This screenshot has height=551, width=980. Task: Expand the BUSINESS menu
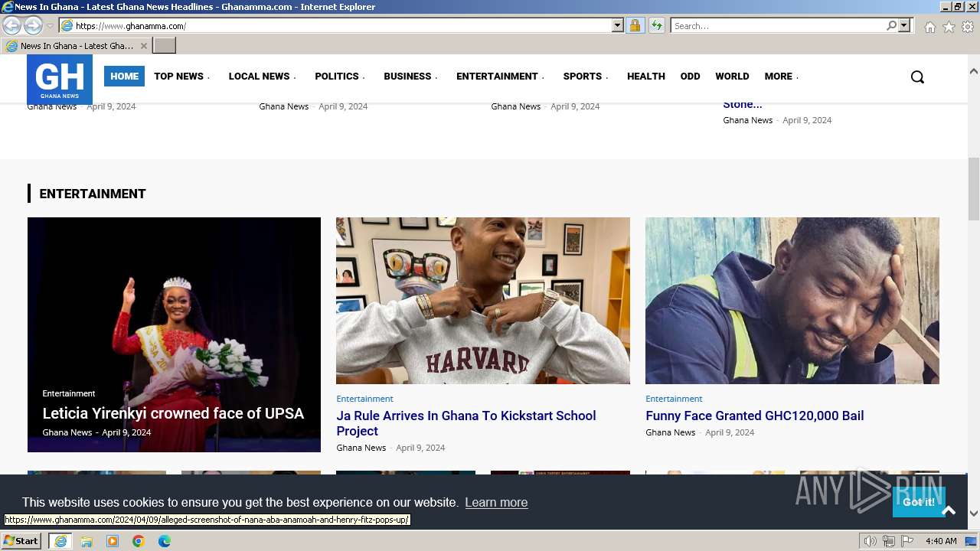[x=410, y=77]
